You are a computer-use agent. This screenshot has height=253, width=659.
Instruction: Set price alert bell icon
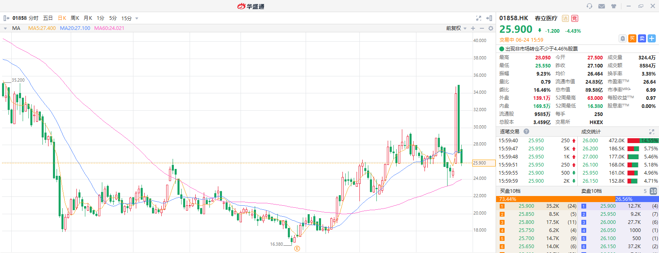point(623,38)
